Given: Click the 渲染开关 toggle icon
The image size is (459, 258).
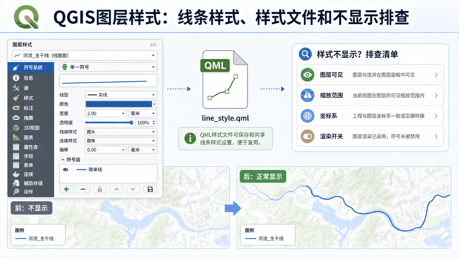Looking at the screenshot, I should 307,136.
